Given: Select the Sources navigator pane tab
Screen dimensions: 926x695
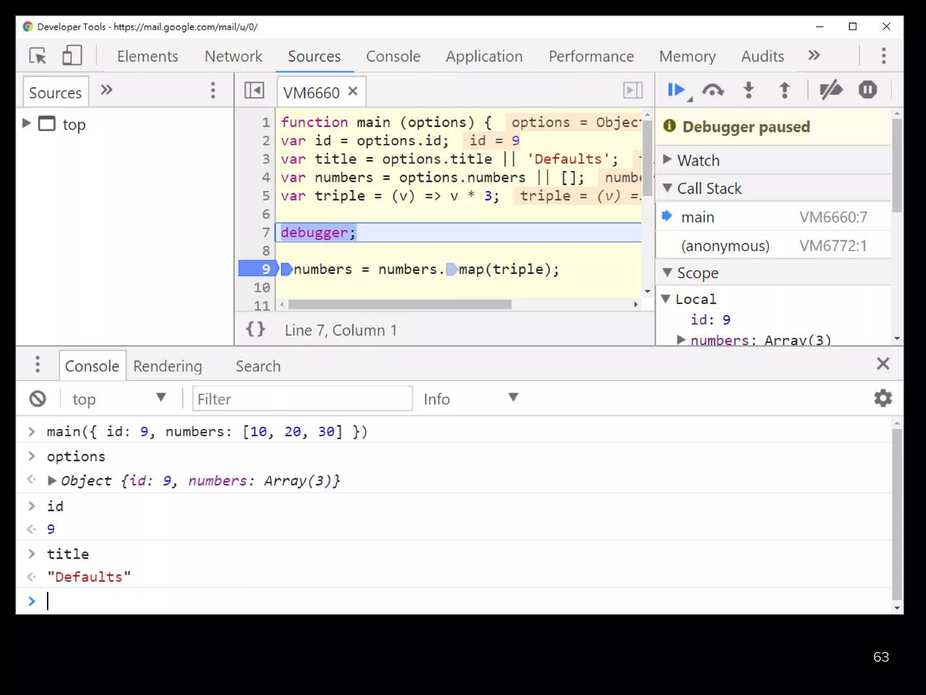Looking at the screenshot, I should point(55,92).
